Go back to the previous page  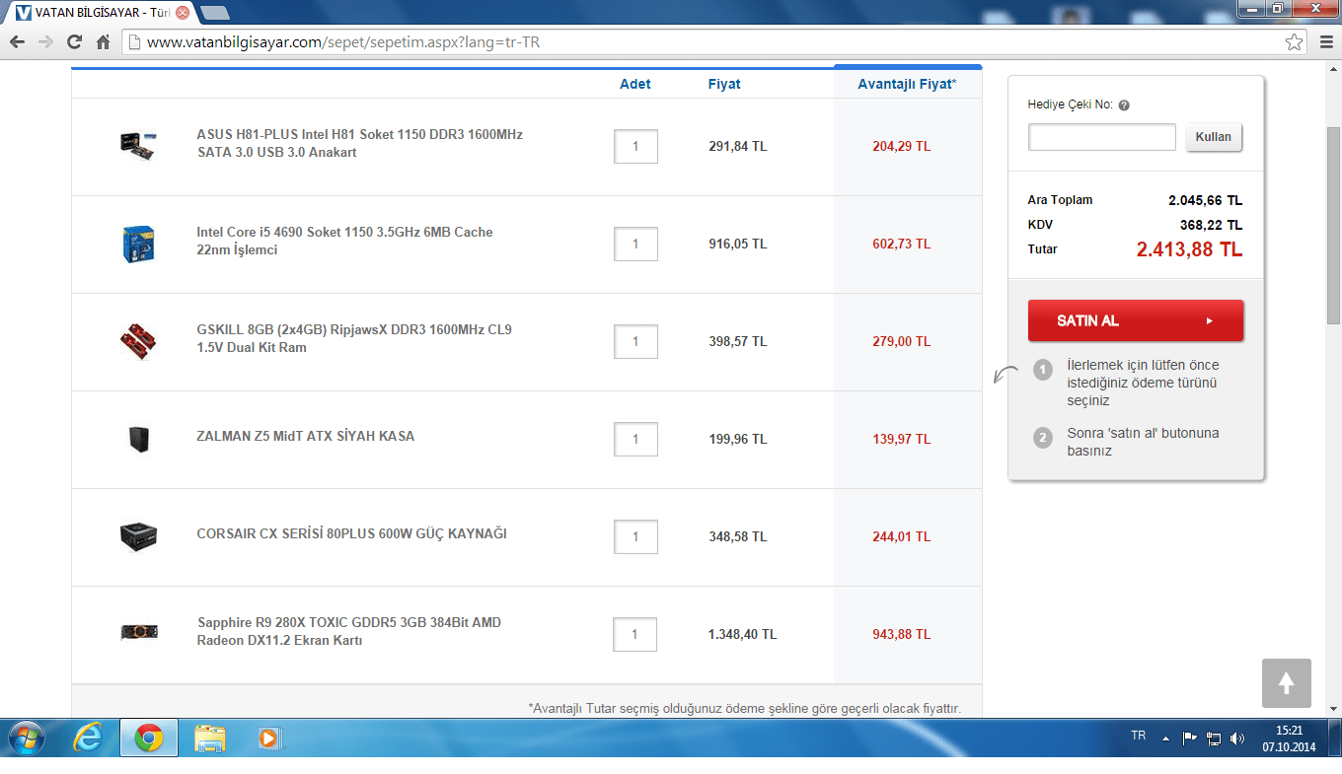point(16,42)
